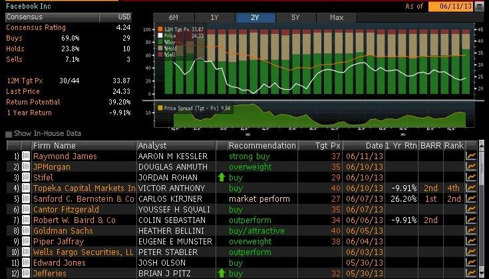Click green upgrade arrow on Jefferies row
The height and width of the screenshot is (279, 489).
(x=222, y=273)
